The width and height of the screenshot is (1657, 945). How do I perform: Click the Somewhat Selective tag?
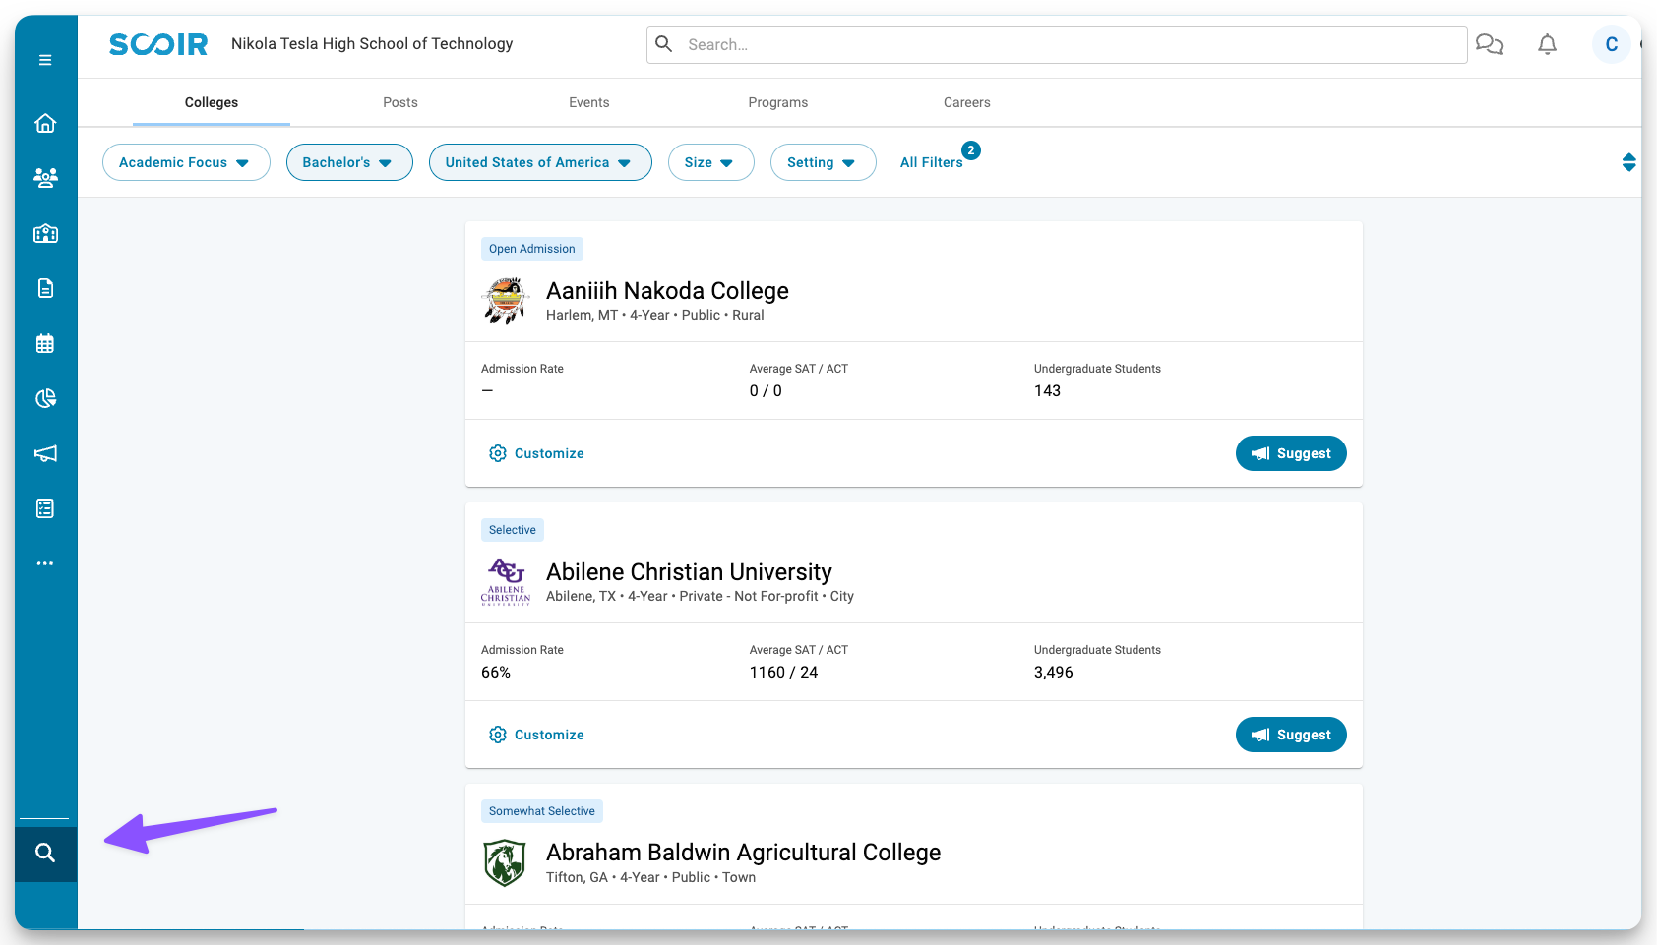pos(542,811)
